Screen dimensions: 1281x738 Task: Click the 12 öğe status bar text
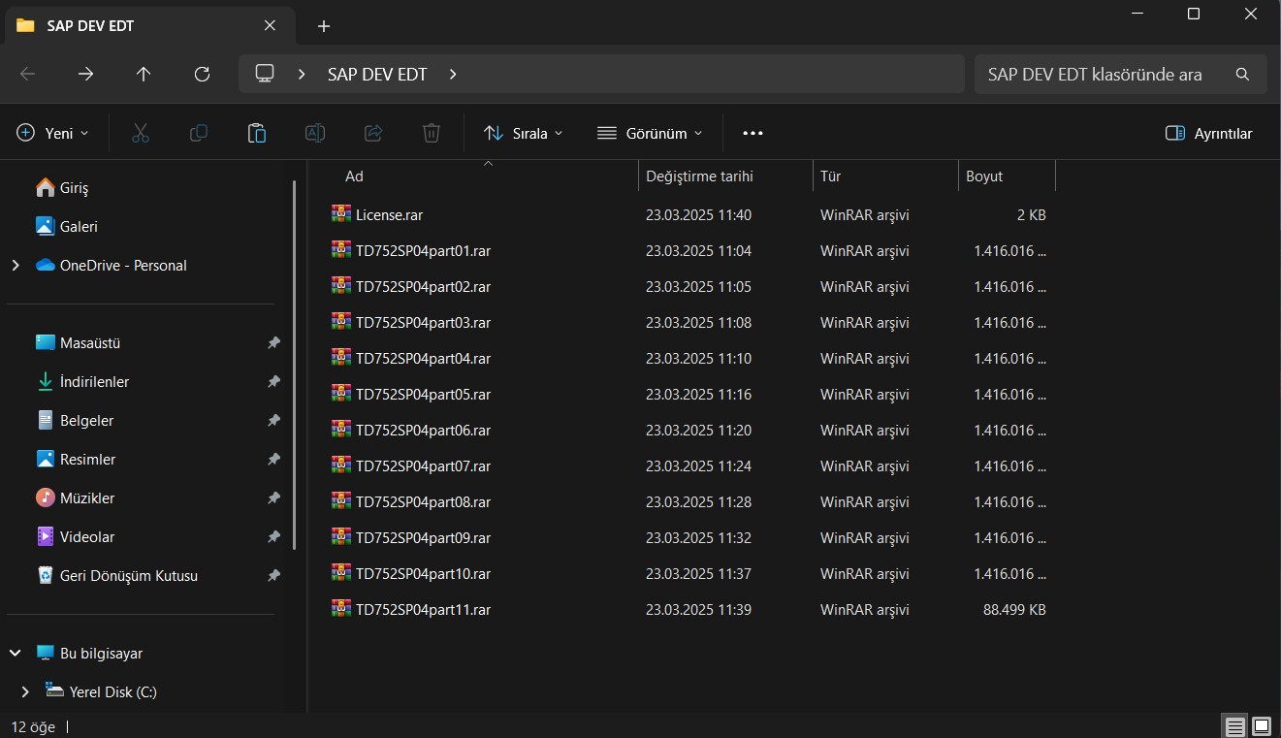click(33, 725)
